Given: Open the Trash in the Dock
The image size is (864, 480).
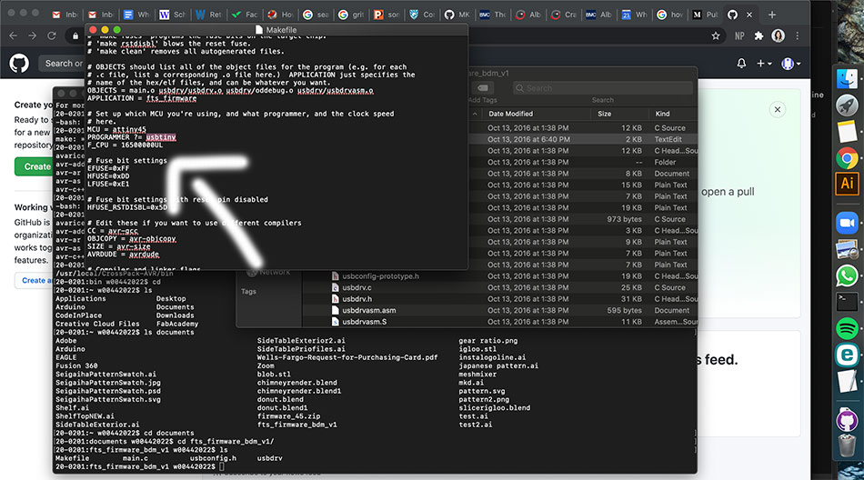Looking at the screenshot, I should pyautogui.click(x=847, y=445).
